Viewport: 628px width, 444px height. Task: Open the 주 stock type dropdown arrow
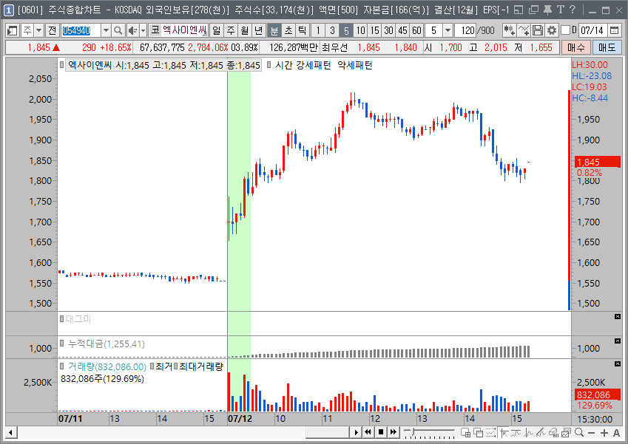(39, 30)
